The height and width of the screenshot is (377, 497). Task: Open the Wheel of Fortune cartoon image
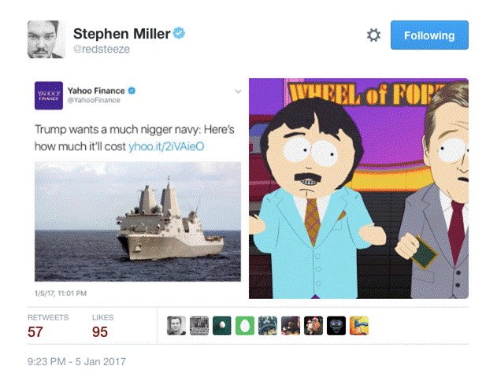pos(358,189)
